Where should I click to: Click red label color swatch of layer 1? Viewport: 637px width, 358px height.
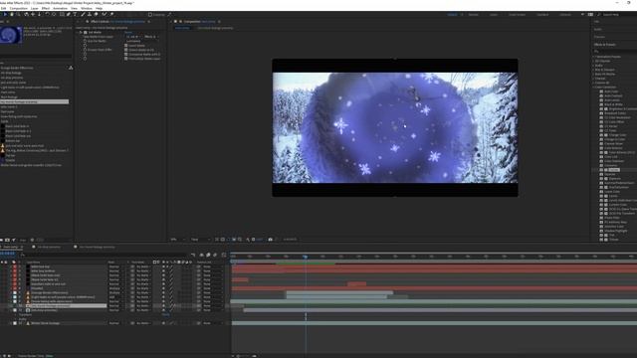coord(15,267)
